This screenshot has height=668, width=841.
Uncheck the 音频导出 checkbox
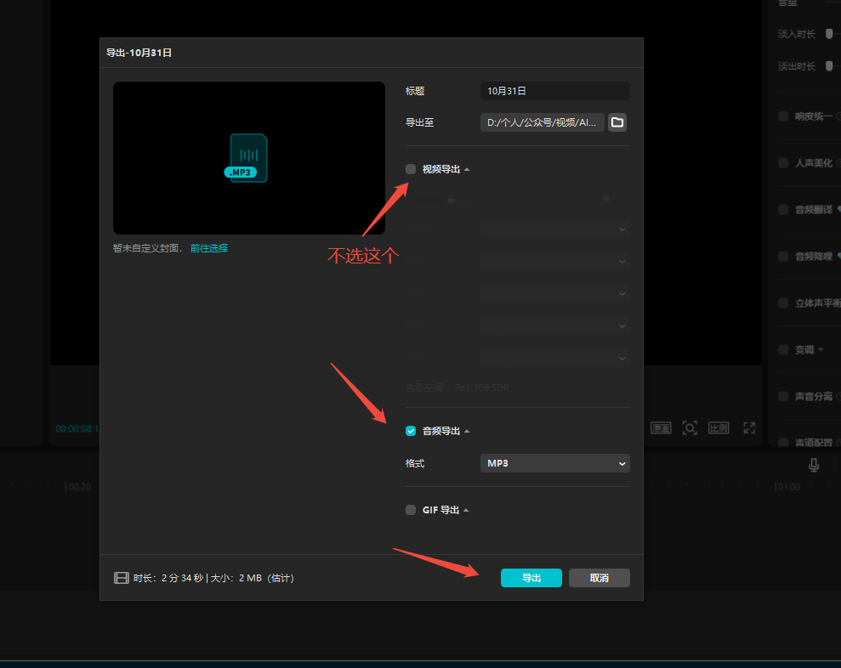coord(411,431)
